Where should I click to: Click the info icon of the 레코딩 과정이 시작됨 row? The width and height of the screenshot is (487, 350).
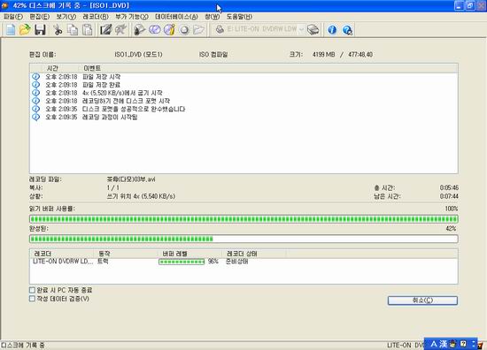pos(36,117)
